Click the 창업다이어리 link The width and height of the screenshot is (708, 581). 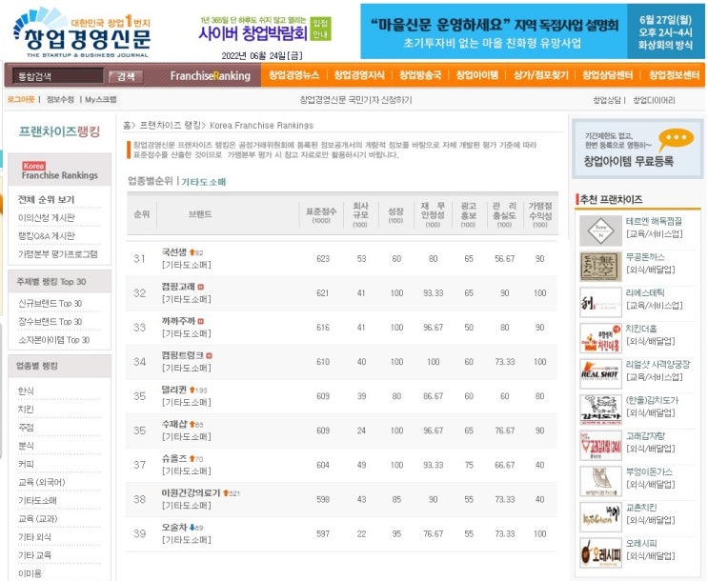click(x=654, y=100)
